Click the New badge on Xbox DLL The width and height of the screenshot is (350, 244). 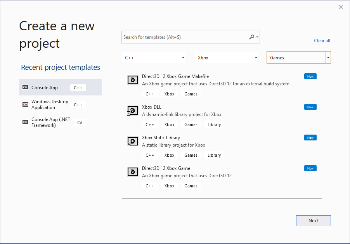[310, 107]
